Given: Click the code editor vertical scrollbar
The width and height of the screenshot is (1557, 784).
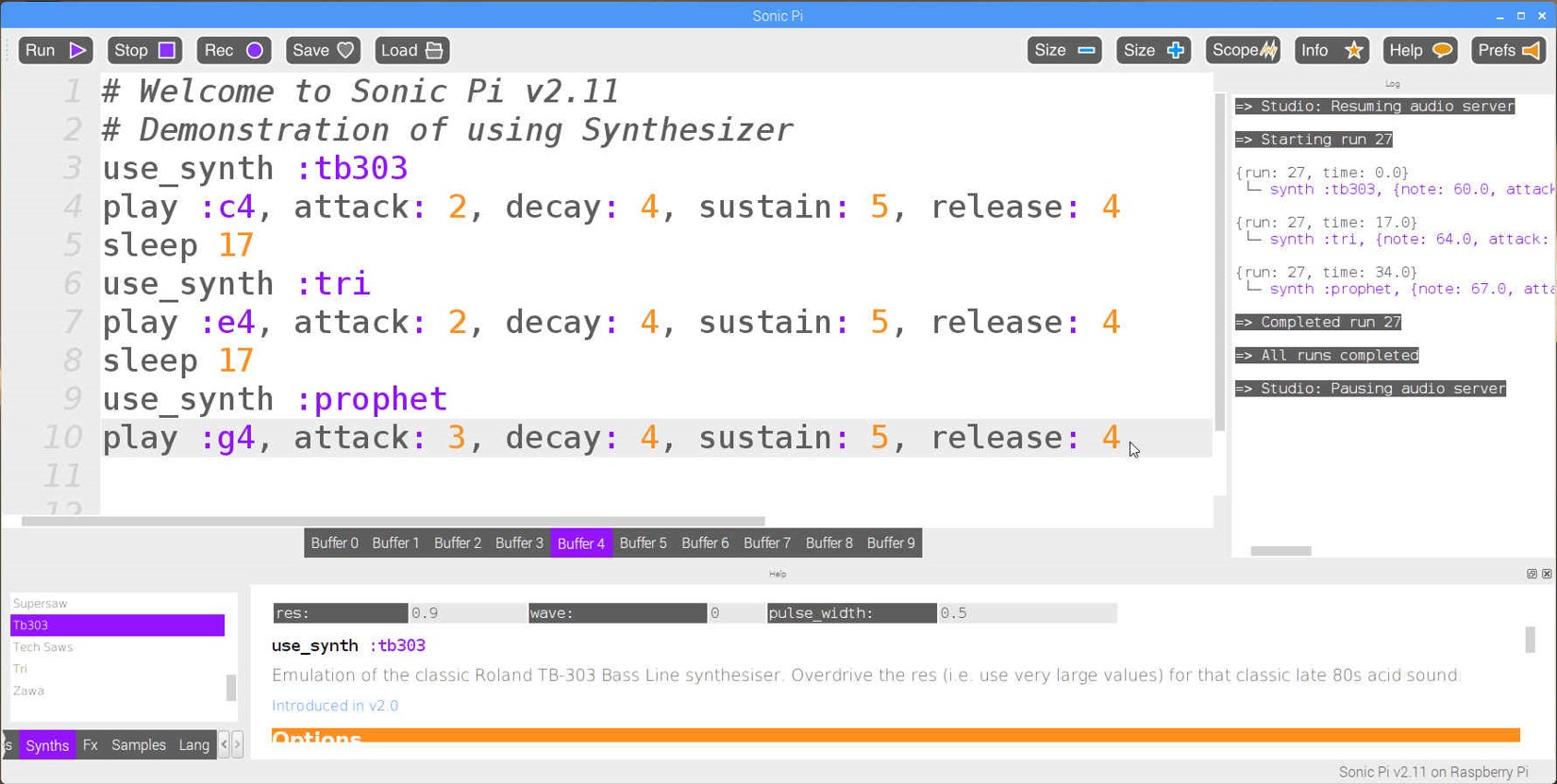Looking at the screenshot, I should click(x=1220, y=262).
